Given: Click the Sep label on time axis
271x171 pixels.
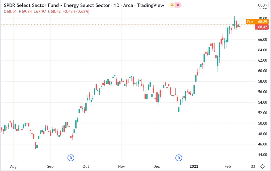Looking at the screenshot, I should pyautogui.click(x=50, y=166).
